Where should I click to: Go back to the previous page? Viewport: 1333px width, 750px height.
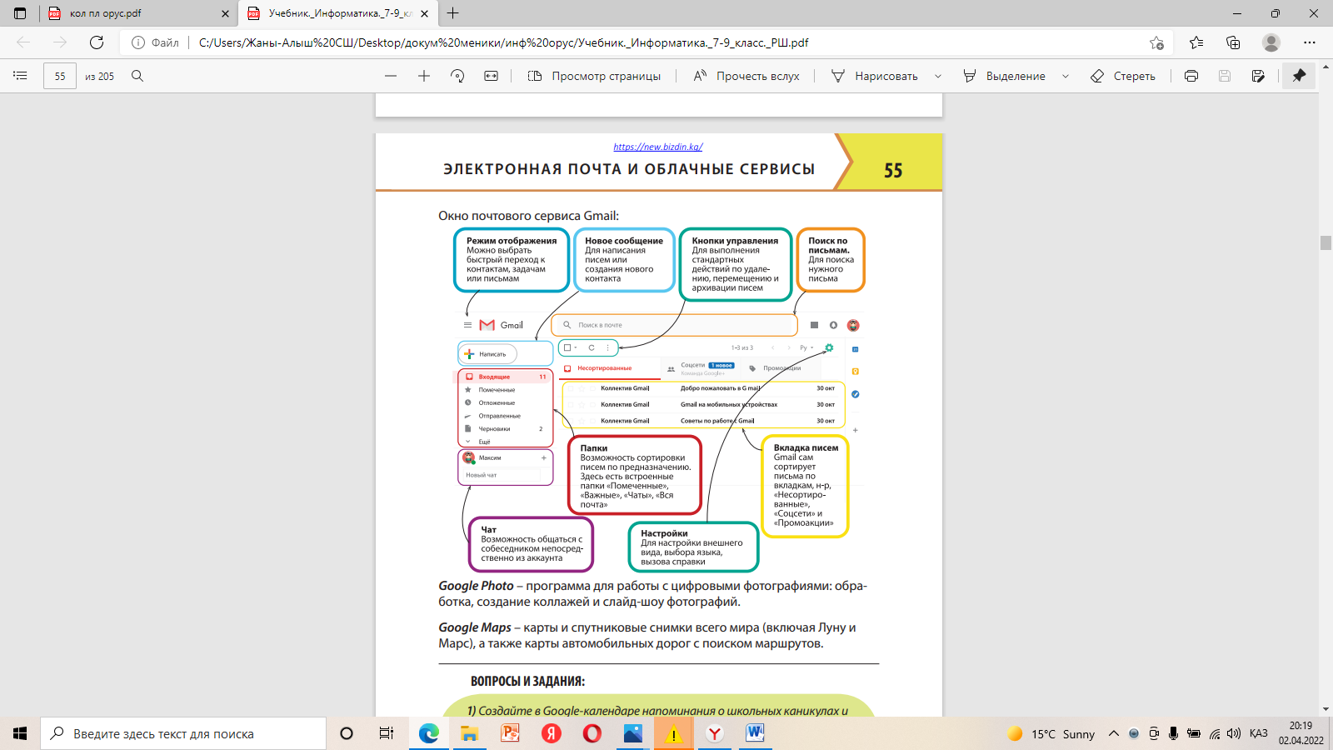coord(23,42)
